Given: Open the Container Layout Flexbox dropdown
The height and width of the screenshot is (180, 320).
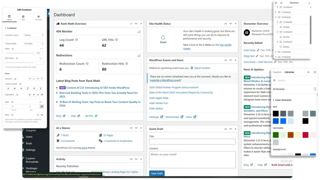Looking at the screenshot, I should pyautogui.click(x=34, y=35).
